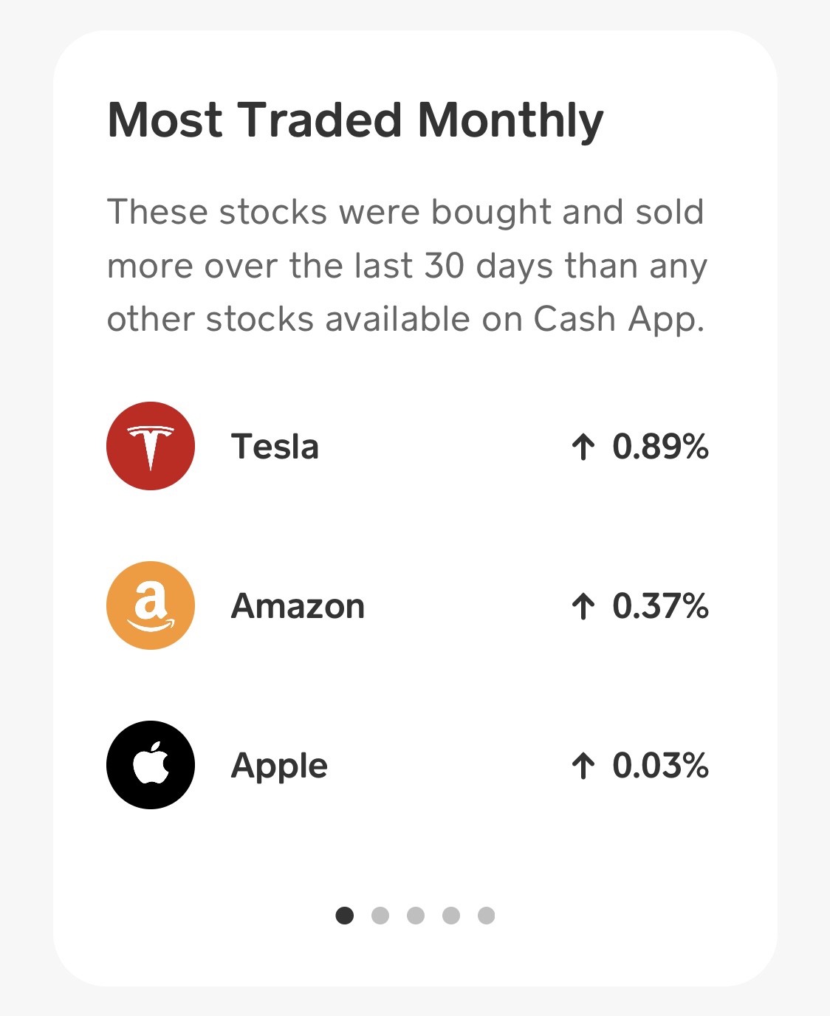Click the up arrow beside 0.03%
Viewport: 830px width, 1016px height.
pyautogui.click(x=583, y=766)
